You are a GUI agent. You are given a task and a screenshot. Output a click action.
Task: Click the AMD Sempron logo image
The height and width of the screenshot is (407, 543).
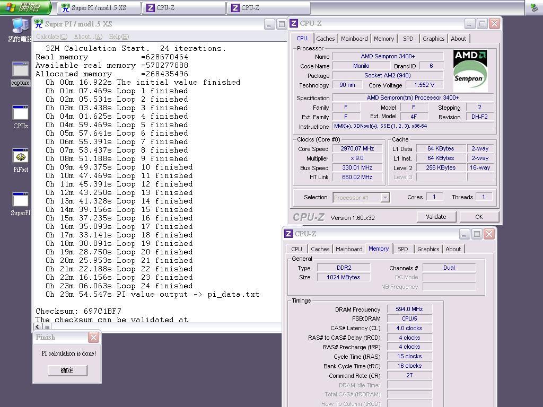coord(470,70)
